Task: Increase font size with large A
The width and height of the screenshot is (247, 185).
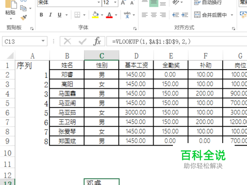Action: 123,2
